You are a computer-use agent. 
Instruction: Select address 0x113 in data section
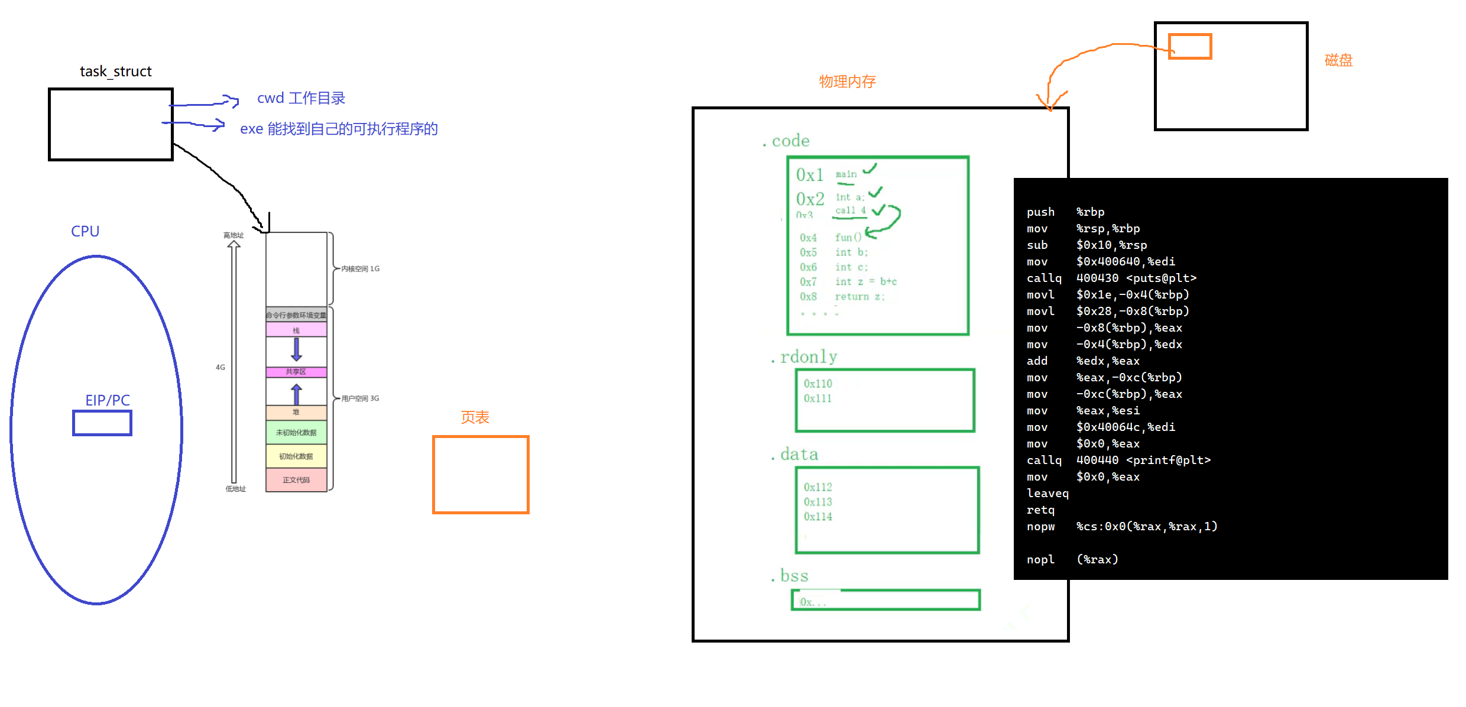(x=818, y=502)
